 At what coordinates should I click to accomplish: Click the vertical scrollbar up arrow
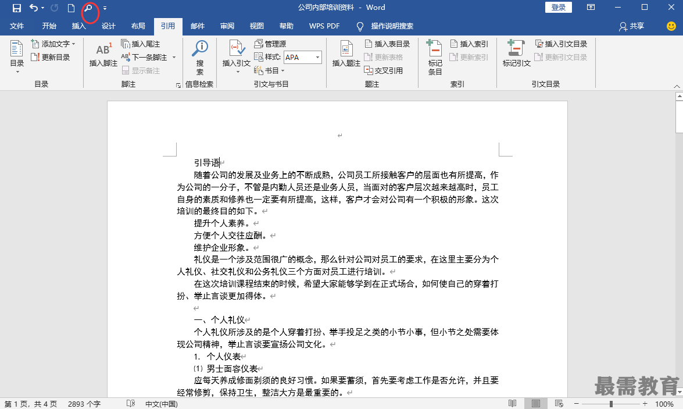pos(679,96)
